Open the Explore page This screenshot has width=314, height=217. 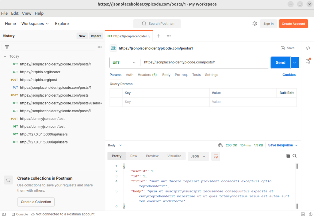(x=62, y=24)
